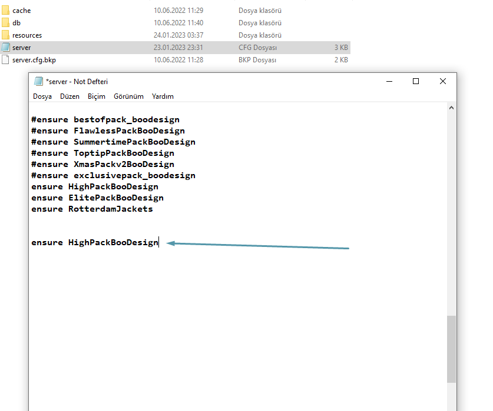The width and height of the screenshot is (493, 411).
Task: Close the Notepad window
Action: tap(443, 82)
